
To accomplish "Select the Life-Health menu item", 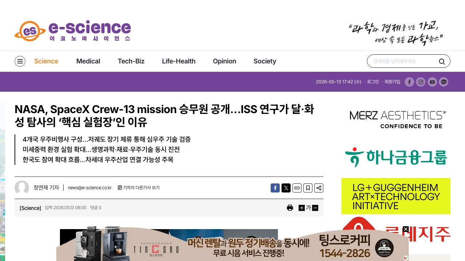I will pyautogui.click(x=179, y=61).
